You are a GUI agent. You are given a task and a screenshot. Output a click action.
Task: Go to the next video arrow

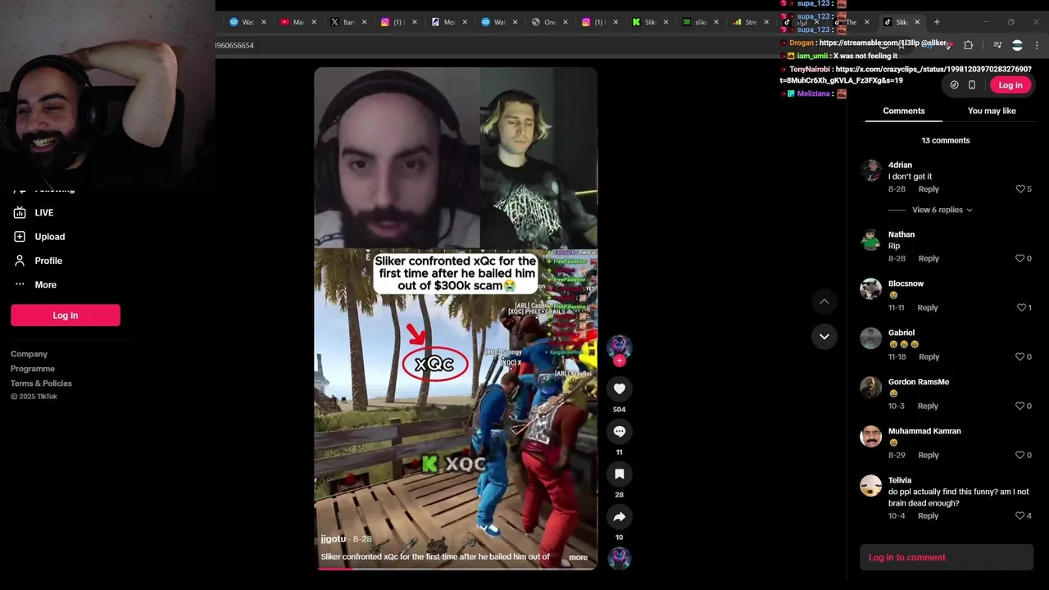(x=824, y=336)
